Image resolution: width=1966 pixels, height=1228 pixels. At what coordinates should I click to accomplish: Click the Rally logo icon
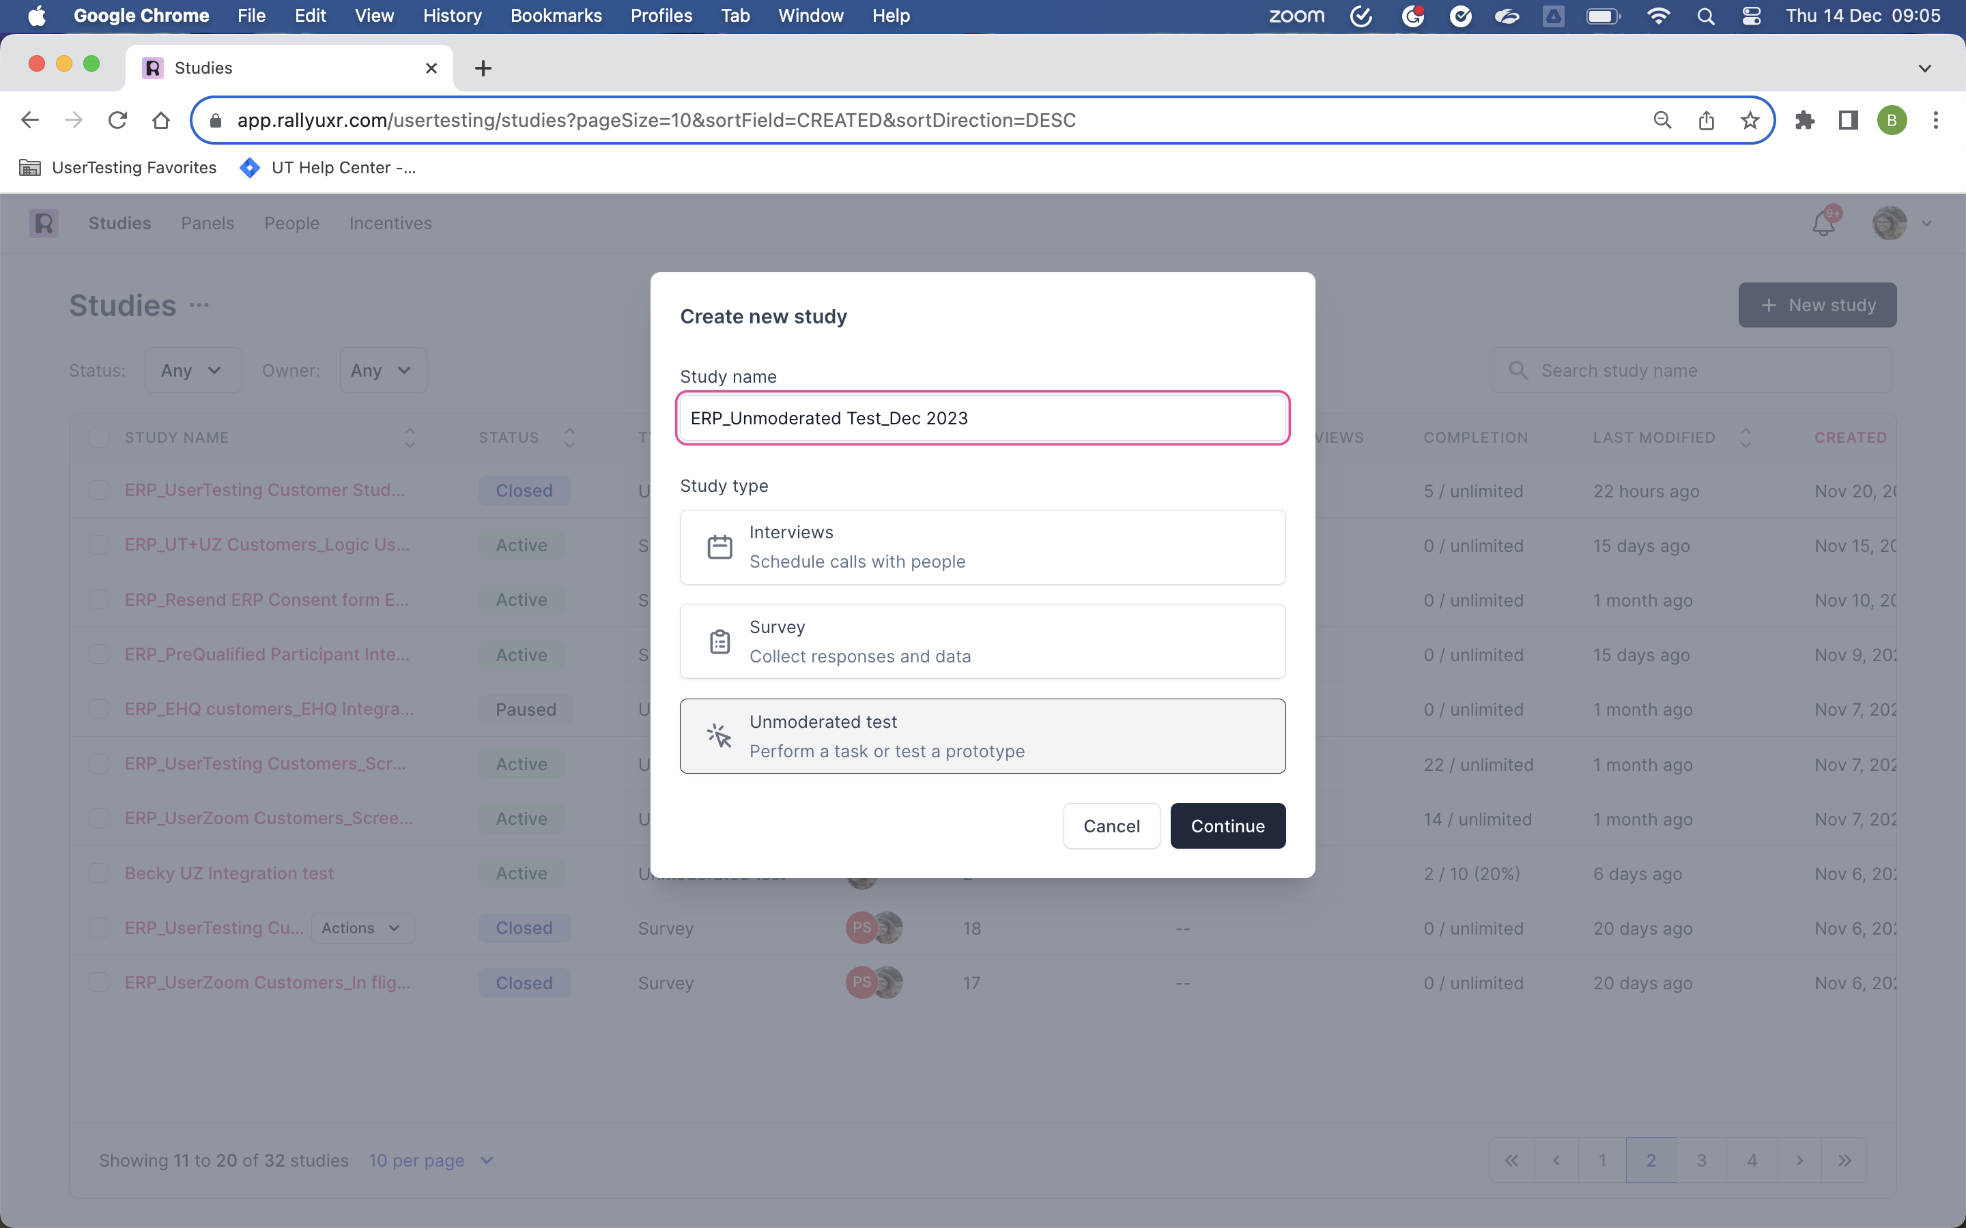(x=43, y=222)
